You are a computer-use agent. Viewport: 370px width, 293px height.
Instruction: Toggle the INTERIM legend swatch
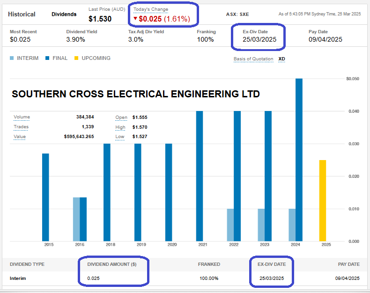(12, 59)
